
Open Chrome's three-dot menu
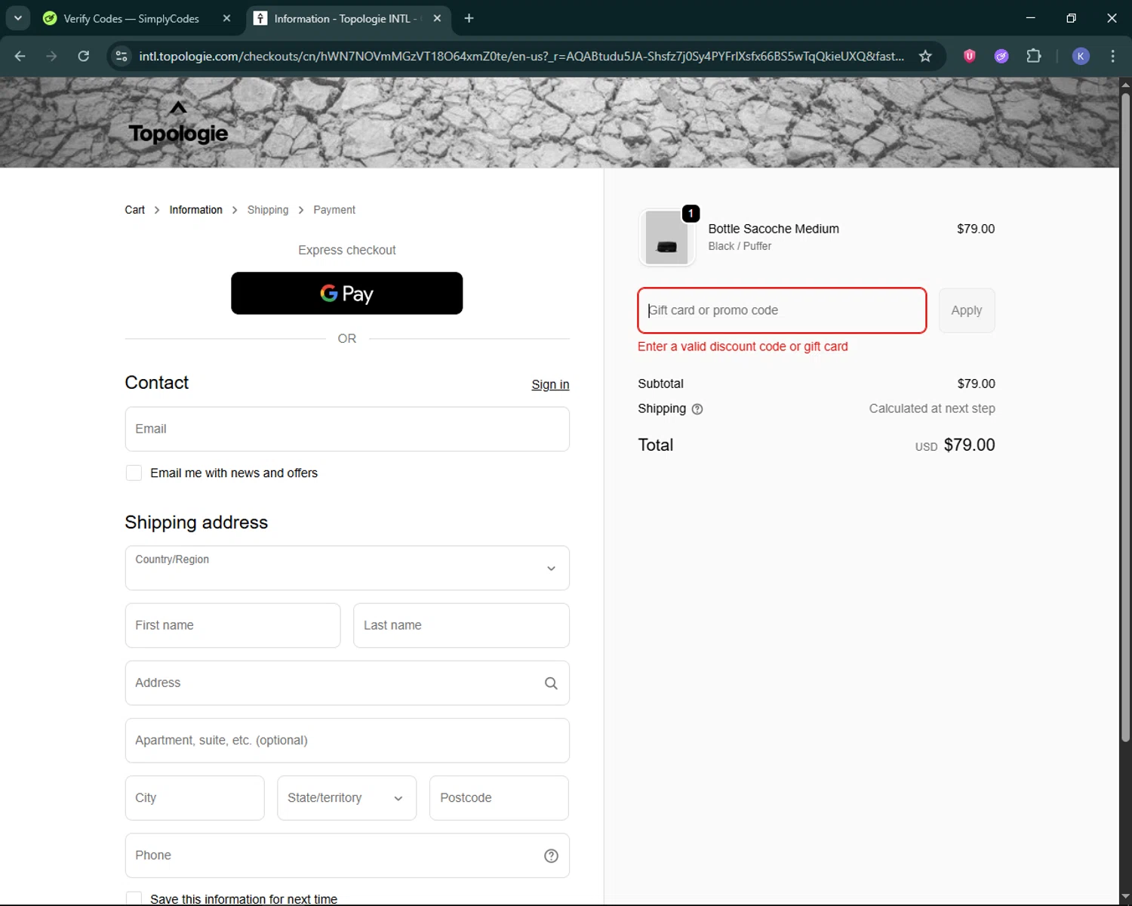1112,56
